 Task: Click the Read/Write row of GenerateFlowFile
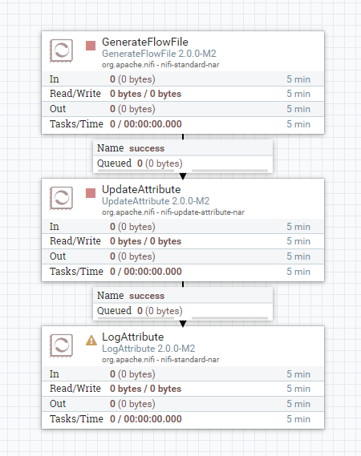tap(183, 94)
